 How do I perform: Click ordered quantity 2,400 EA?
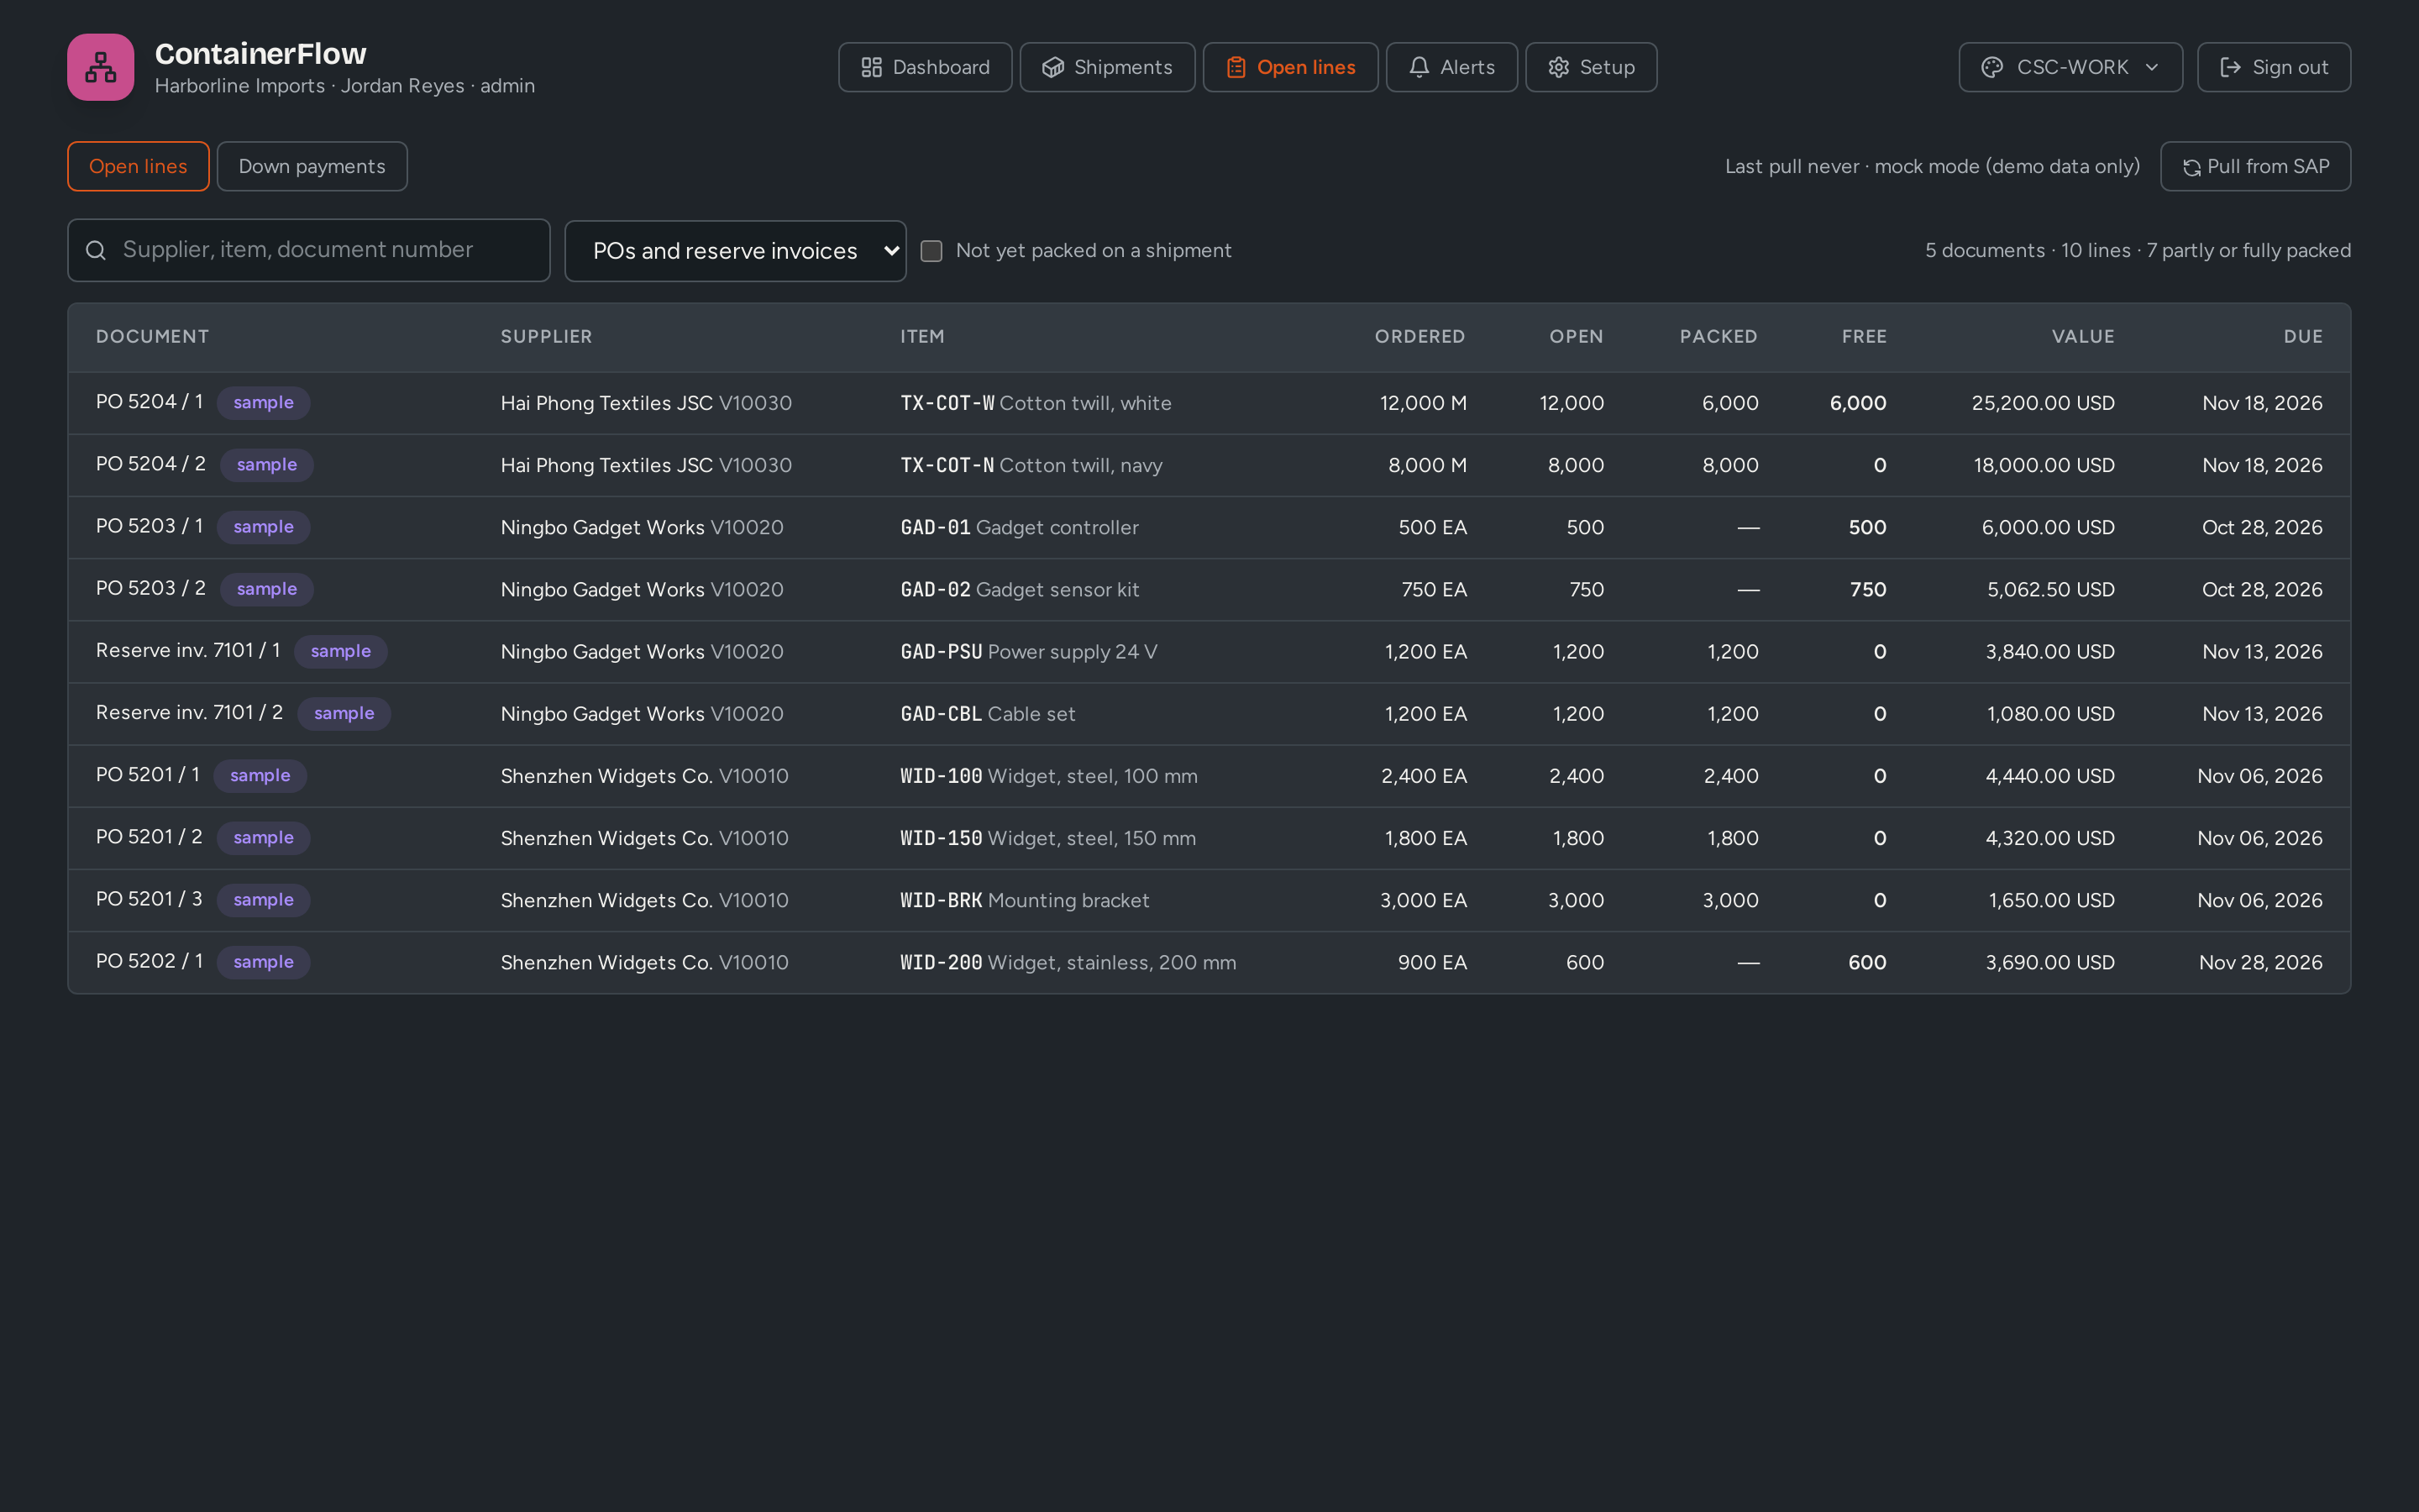[1424, 776]
